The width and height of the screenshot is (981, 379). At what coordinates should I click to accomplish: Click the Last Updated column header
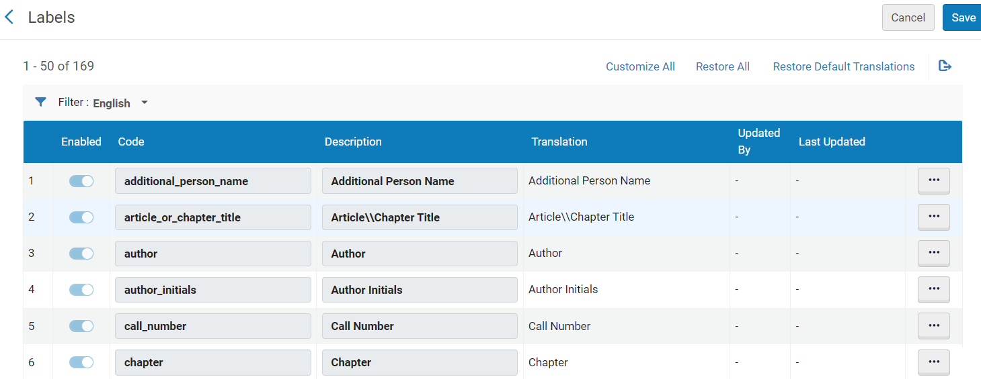click(x=832, y=142)
